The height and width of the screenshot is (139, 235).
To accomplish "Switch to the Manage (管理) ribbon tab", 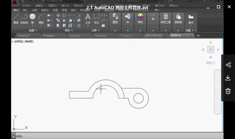I will [x=64, y=10].
